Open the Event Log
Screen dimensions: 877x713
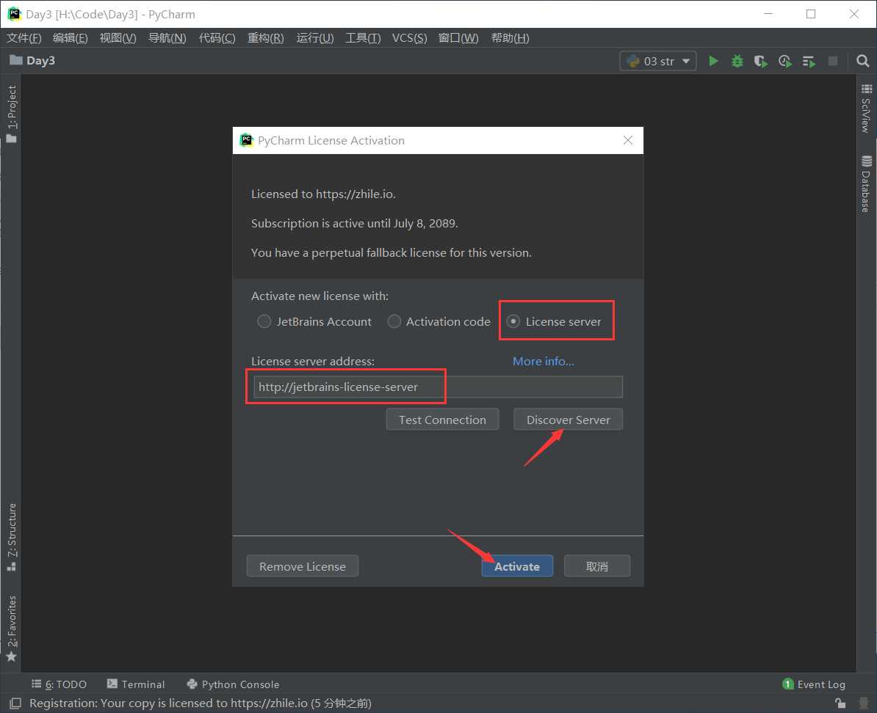815,684
